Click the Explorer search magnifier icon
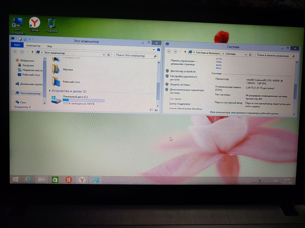Image resolution: width=305 pixels, height=228 pixels. (155, 56)
